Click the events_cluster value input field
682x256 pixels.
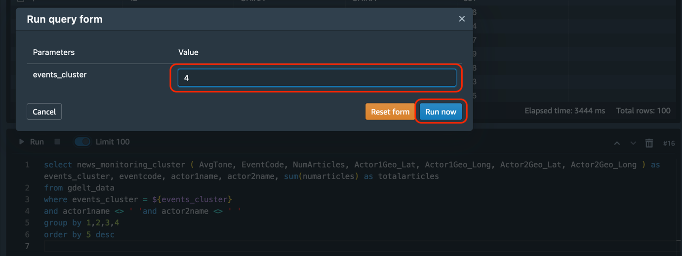pyautogui.click(x=317, y=78)
